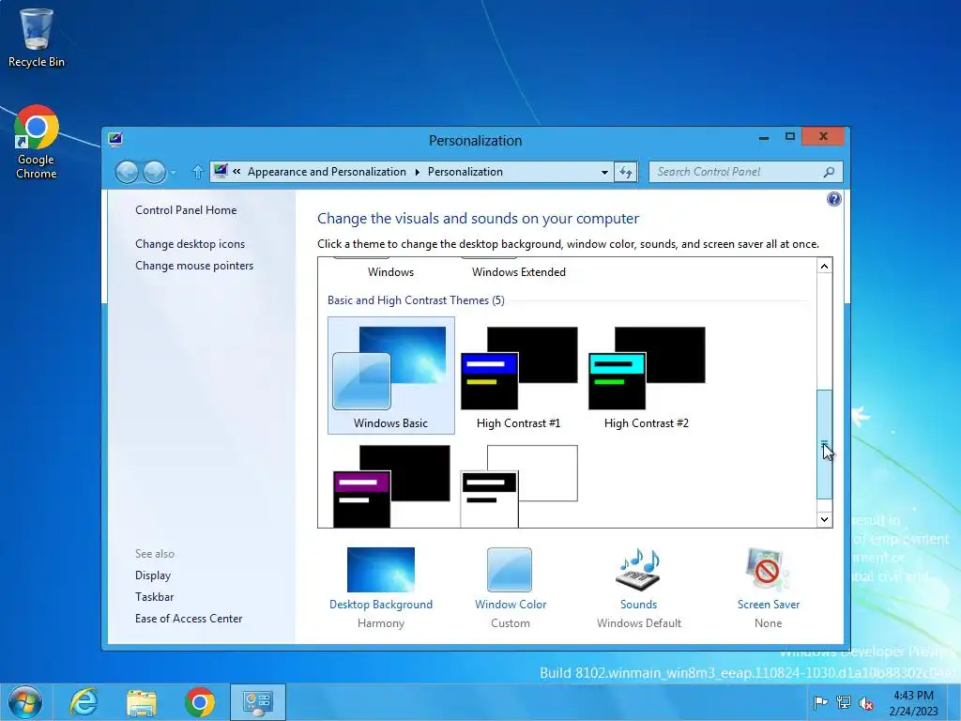Screen dimensions: 961x721
Task: Go up one level with the up arrow
Action: (x=197, y=173)
